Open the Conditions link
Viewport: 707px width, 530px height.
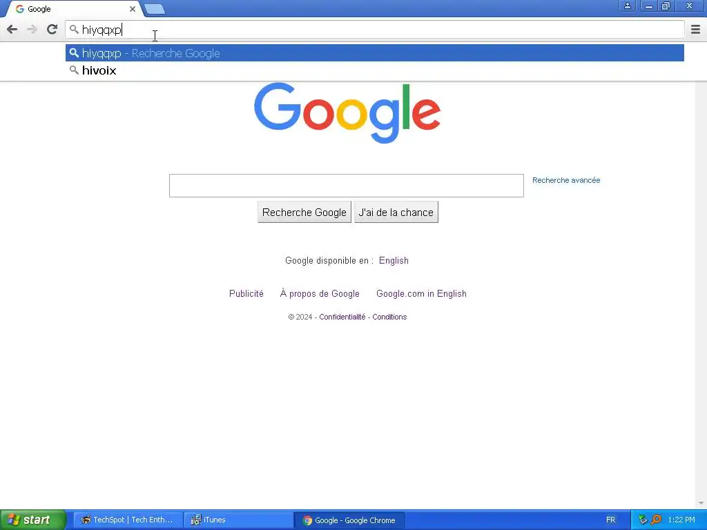[389, 317]
